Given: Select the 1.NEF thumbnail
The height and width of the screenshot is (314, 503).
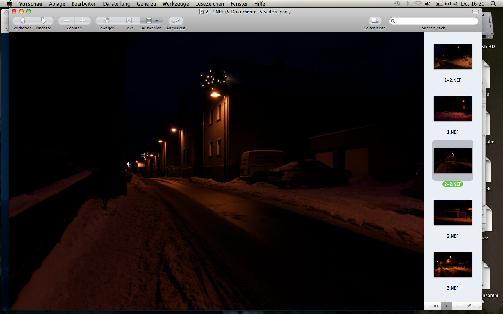Looking at the screenshot, I should click(x=453, y=108).
